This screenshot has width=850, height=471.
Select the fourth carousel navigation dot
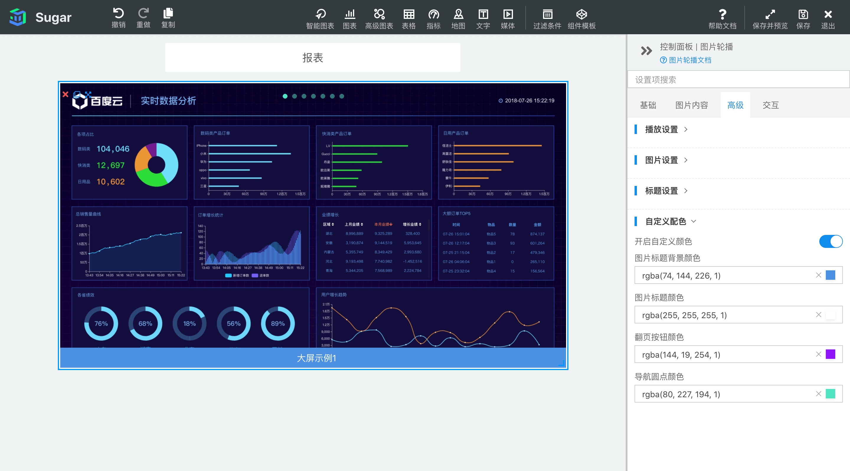coord(313,96)
